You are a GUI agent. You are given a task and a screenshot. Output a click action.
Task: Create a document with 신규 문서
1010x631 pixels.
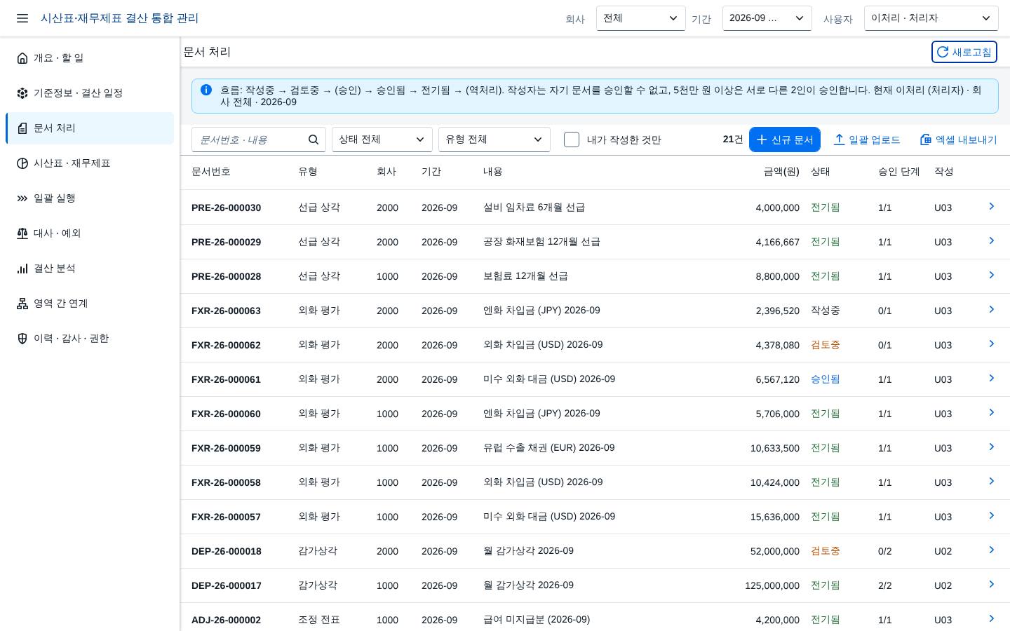click(785, 140)
